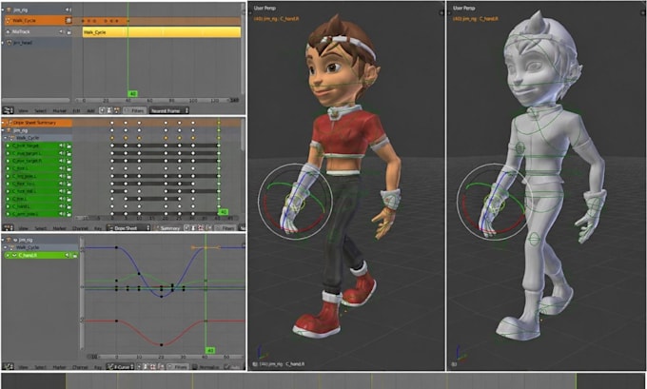Open the Channel menu in the Dope Sheet

[80, 227]
